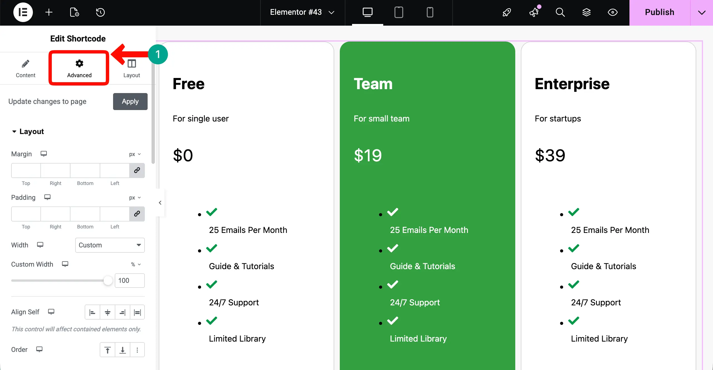Open revision history via the clock icon
713x370 pixels.
(x=100, y=12)
